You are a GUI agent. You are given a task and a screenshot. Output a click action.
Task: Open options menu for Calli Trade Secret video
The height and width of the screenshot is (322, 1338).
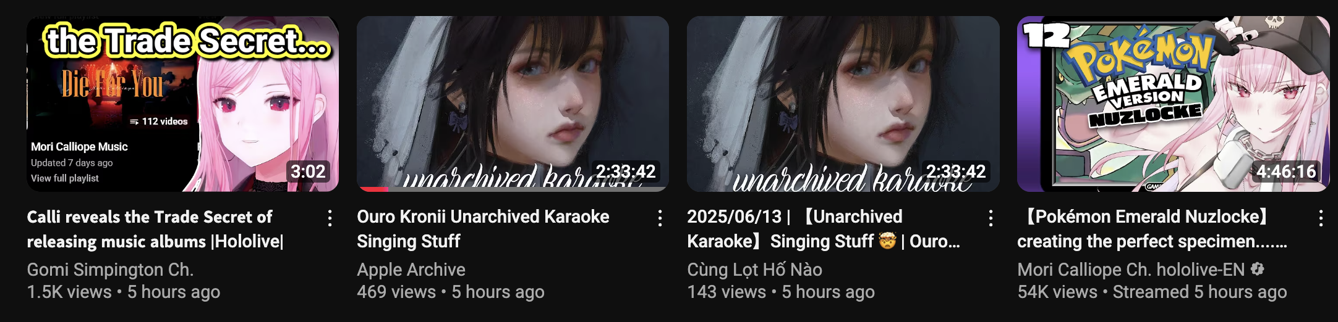pos(330,218)
